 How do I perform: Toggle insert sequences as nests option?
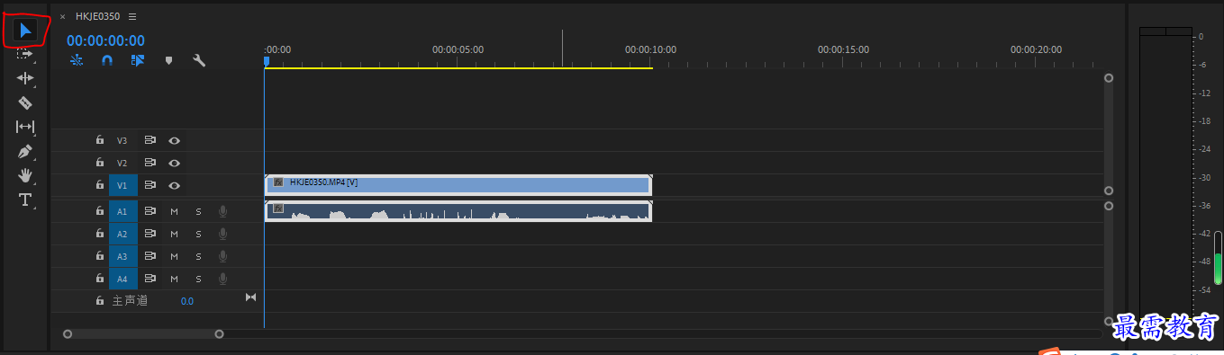(x=77, y=60)
